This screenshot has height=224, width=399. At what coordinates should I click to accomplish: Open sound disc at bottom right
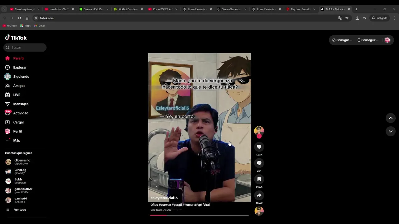pyautogui.click(x=259, y=211)
